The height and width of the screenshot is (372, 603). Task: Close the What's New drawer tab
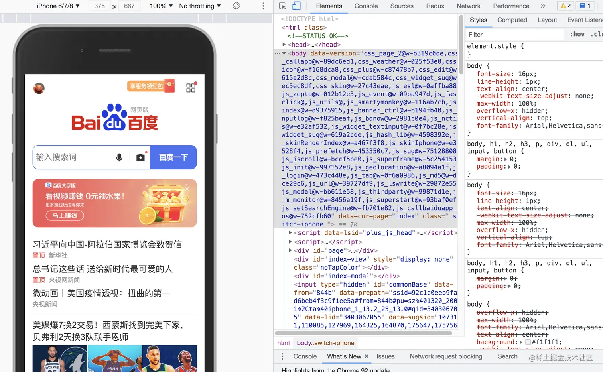click(367, 356)
